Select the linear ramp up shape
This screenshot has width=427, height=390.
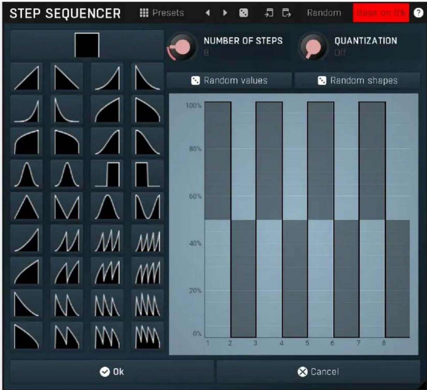(x=26, y=77)
